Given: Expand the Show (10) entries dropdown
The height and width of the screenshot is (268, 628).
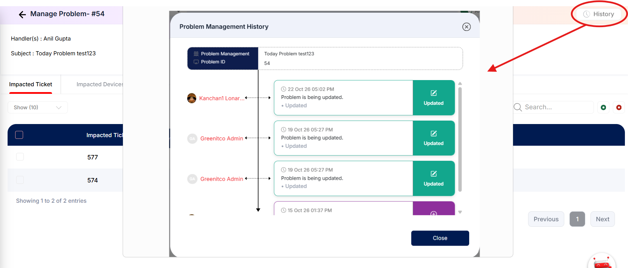Looking at the screenshot, I should 38,107.
